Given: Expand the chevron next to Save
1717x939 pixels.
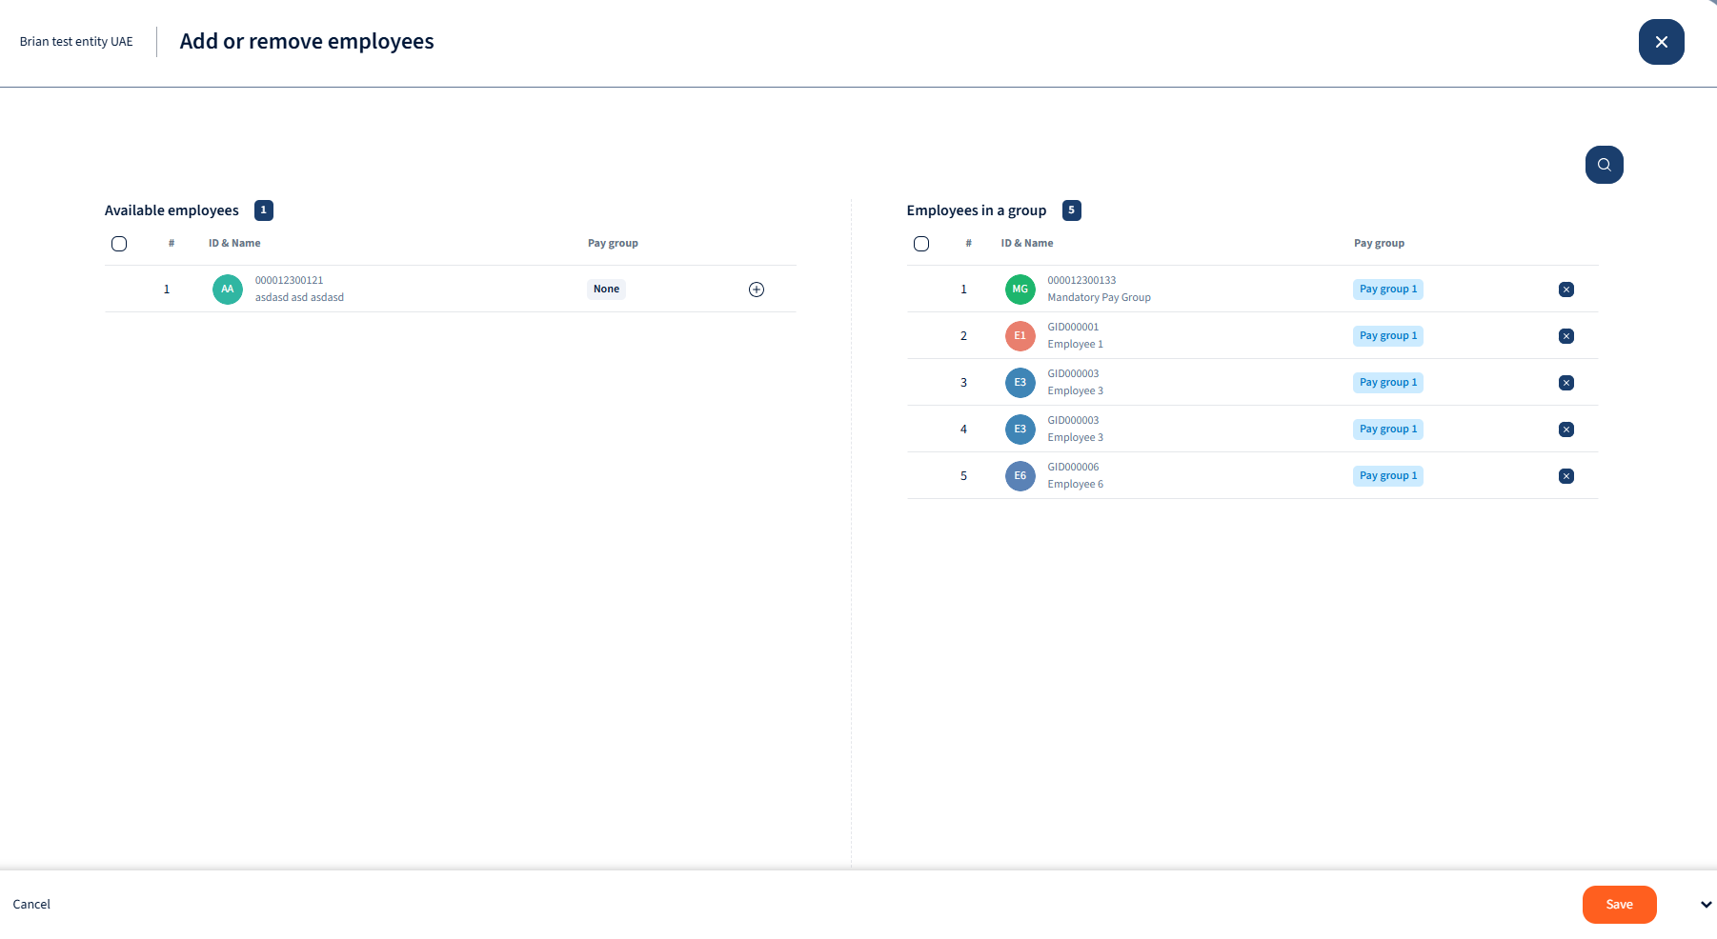Looking at the screenshot, I should (x=1706, y=905).
